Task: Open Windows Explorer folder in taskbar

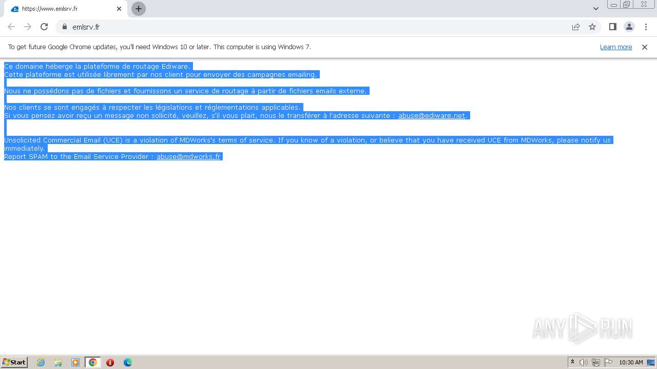Action: 58,362
